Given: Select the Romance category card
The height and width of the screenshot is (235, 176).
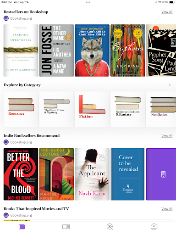Looking at the screenshot, I should click(x=21, y=109).
